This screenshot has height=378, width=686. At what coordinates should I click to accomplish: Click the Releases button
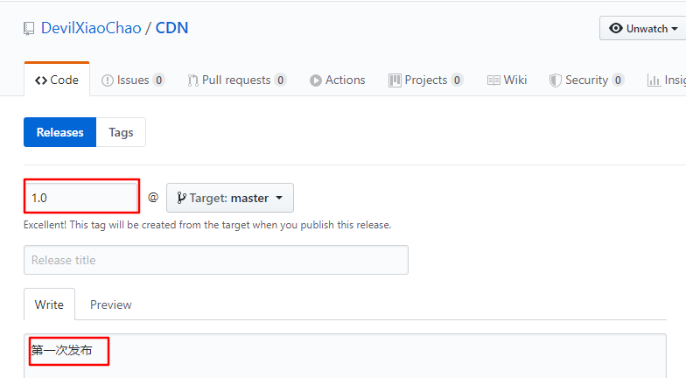(59, 132)
